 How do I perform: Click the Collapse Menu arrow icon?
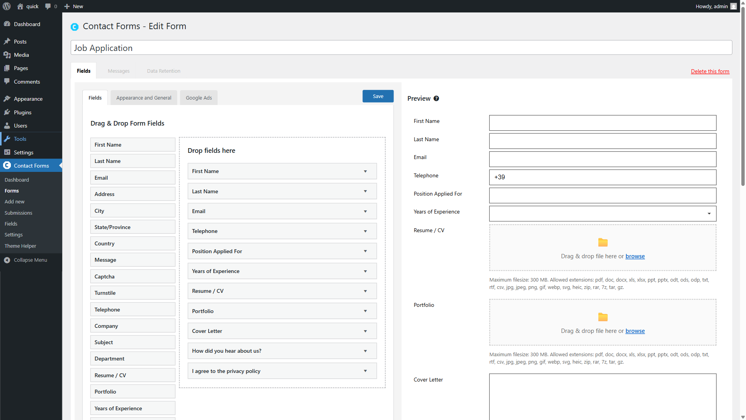coord(7,260)
